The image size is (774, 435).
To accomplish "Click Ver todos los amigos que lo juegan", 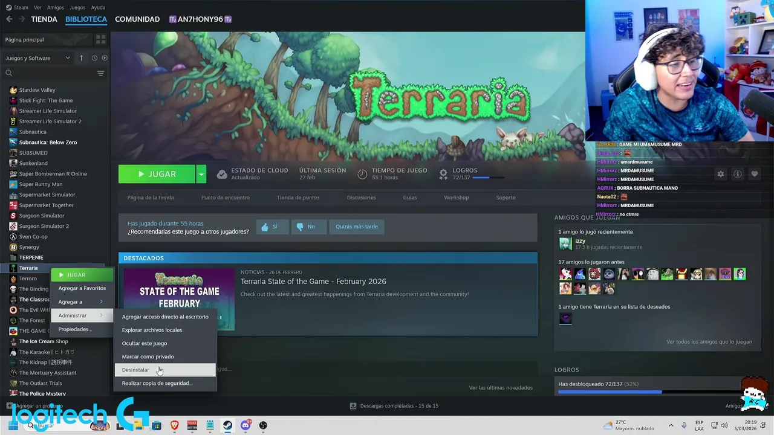I will click(x=709, y=342).
